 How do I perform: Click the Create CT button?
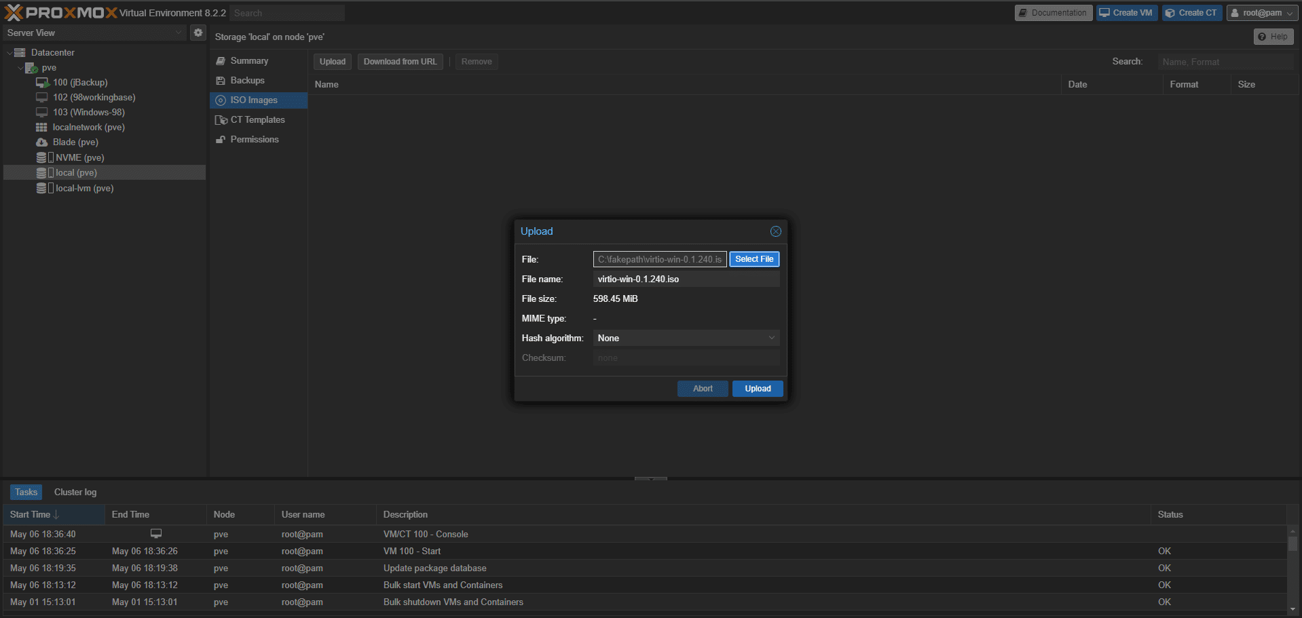click(x=1192, y=13)
